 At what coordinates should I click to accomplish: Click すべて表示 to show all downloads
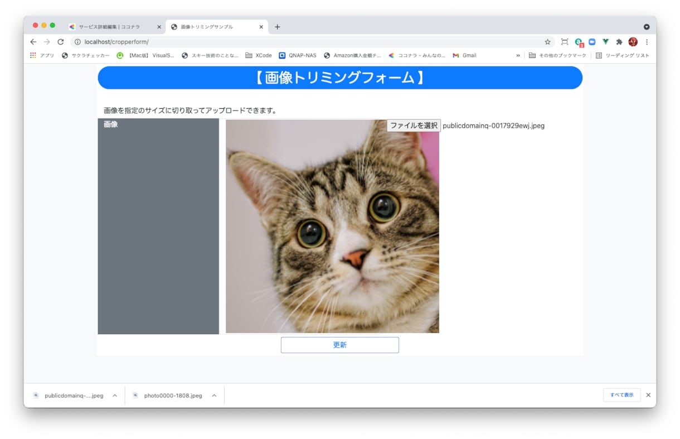pyautogui.click(x=621, y=395)
